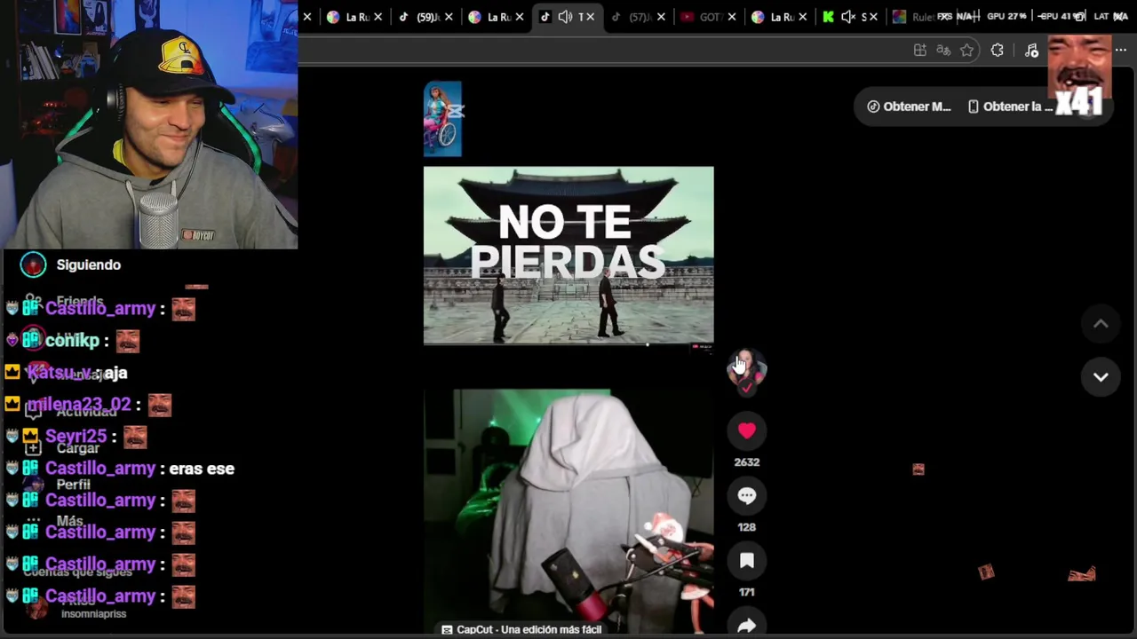Open the comments showing 128
This screenshot has width=1137, height=639.
[x=746, y=496]
